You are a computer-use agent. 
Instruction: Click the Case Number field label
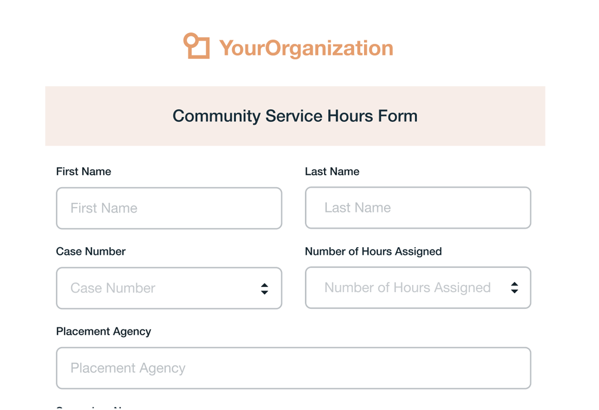[x=91, y=252]
